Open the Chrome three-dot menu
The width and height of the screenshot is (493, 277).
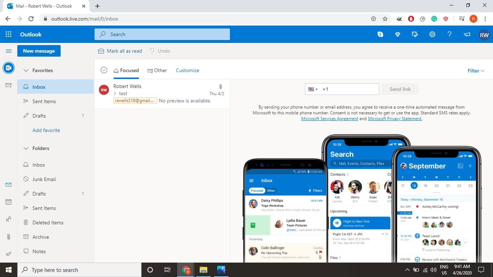point(485,19)
